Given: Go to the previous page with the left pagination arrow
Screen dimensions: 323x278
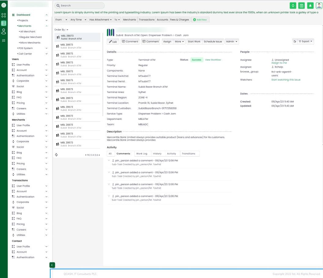Looking at the screenshot, I should pyautogui.click(x=86, y=155).
